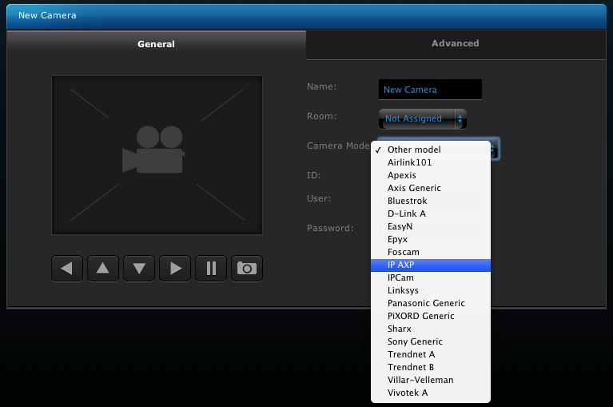
Task: Choose D-Link A camera model
Action: [x=431, y=213]
